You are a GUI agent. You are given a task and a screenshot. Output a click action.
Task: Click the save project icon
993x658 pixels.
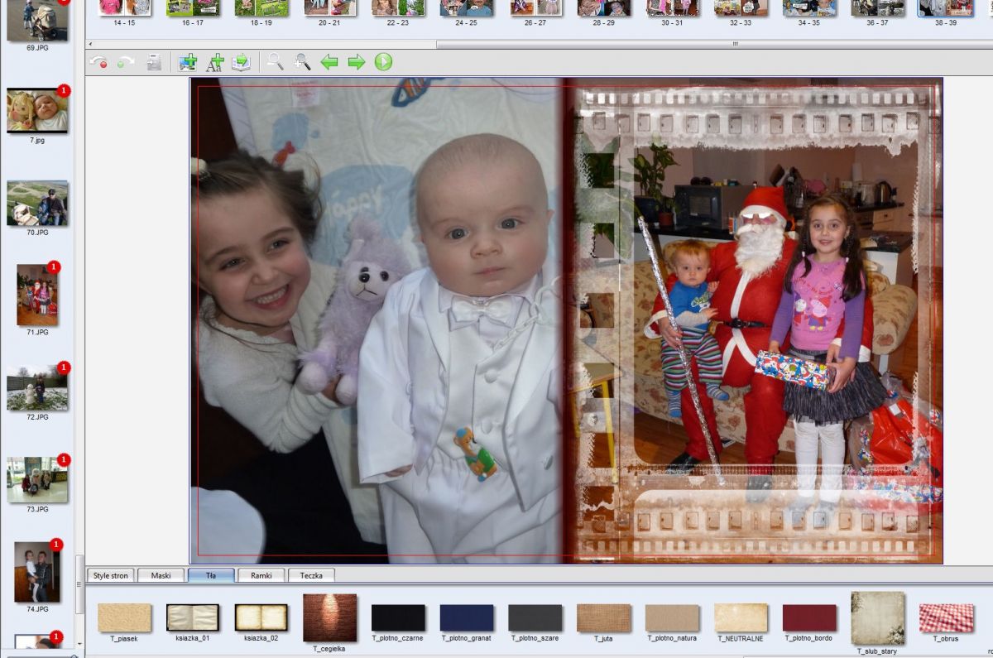(x=154, y=62)
